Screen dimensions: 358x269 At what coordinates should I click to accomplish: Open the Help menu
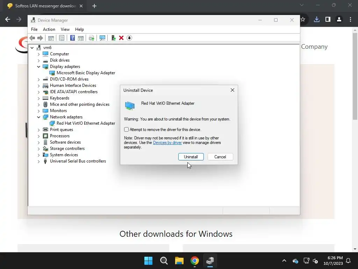[79, 29]
